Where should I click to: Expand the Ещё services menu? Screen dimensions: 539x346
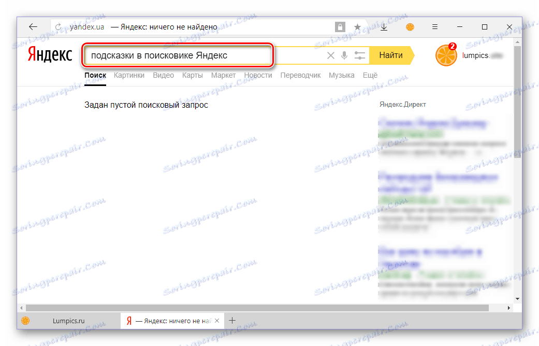(370, 75)
